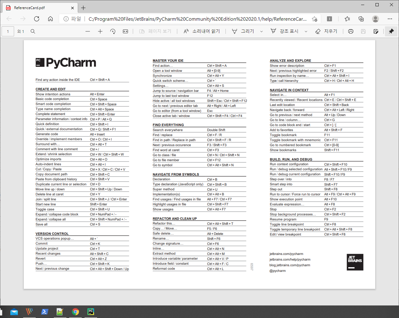Go to the browser home page icon

pos(50,19)
